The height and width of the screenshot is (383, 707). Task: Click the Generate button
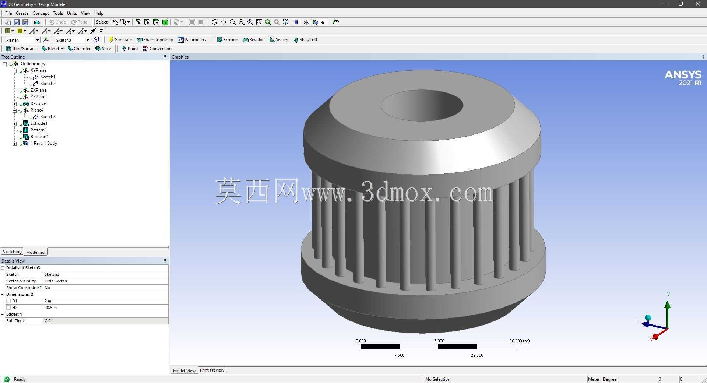120,40
